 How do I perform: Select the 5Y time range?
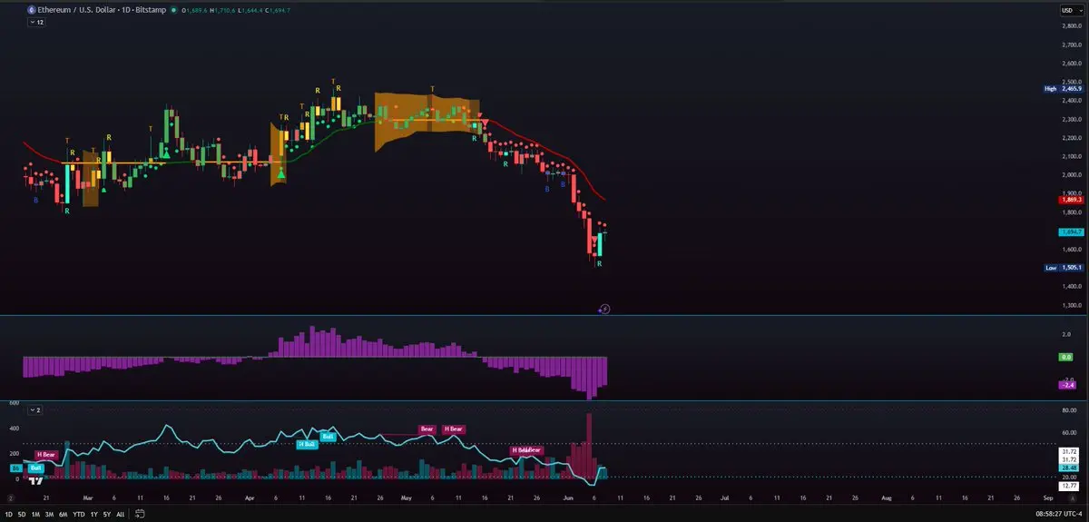[107, 514]
